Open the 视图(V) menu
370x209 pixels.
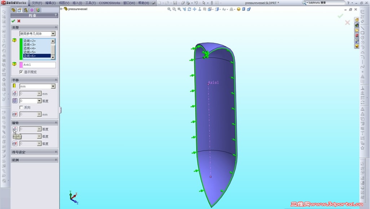tap(64, 3)
